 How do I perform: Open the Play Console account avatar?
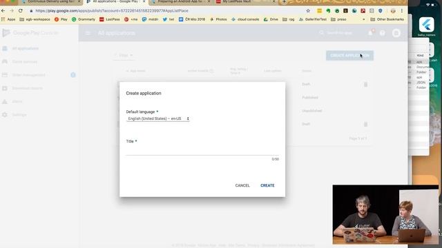pos(396,33)
